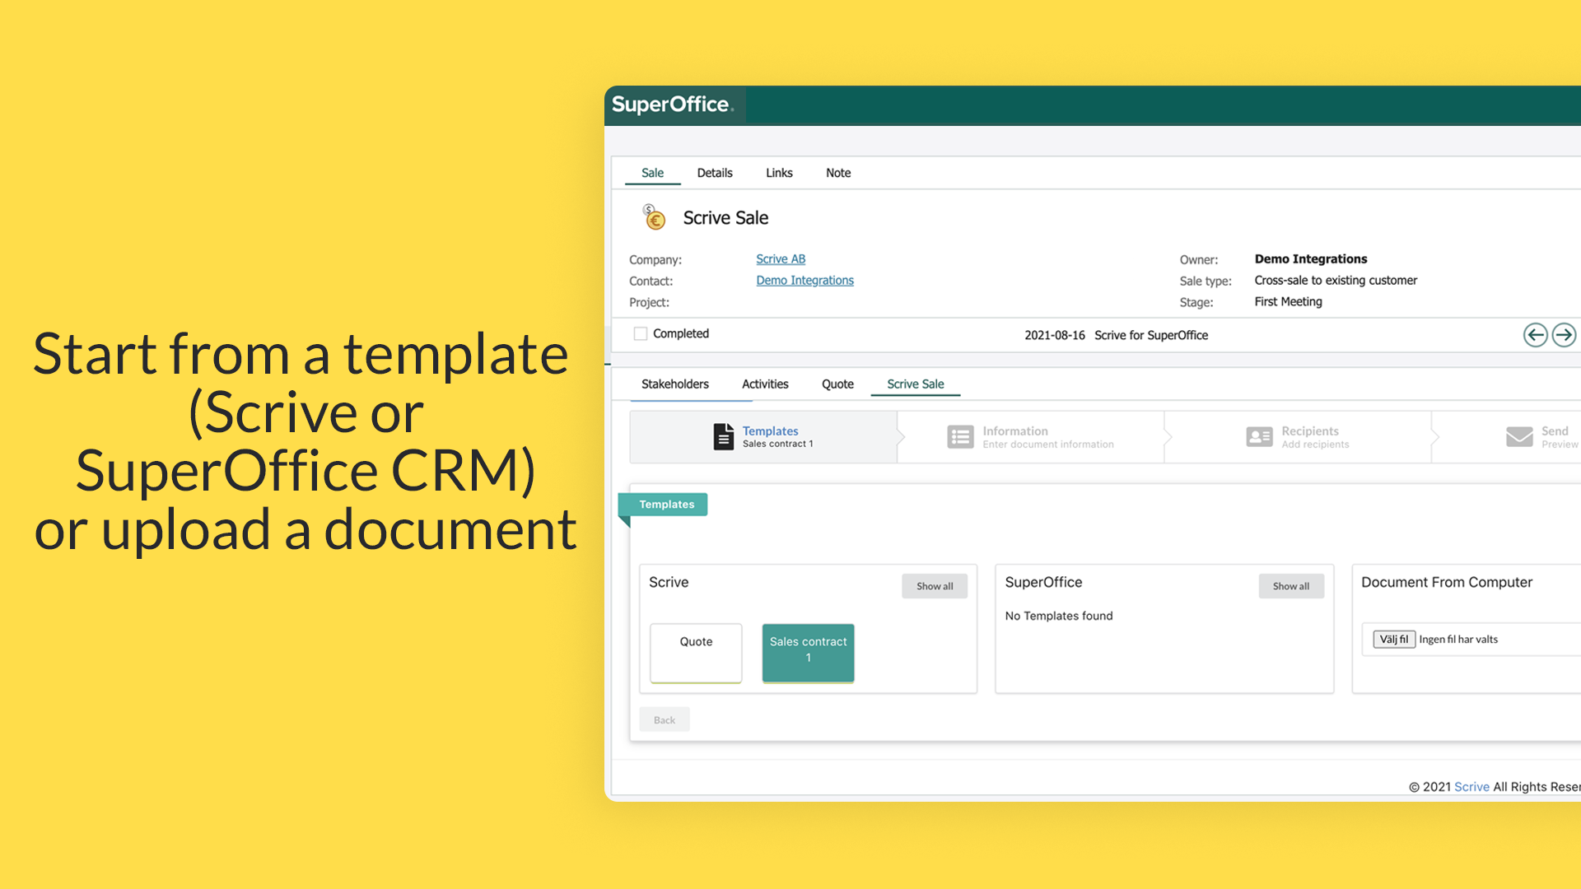Switch to the Note tab
The image size is (1581, 889).
(x=838, y=173)
